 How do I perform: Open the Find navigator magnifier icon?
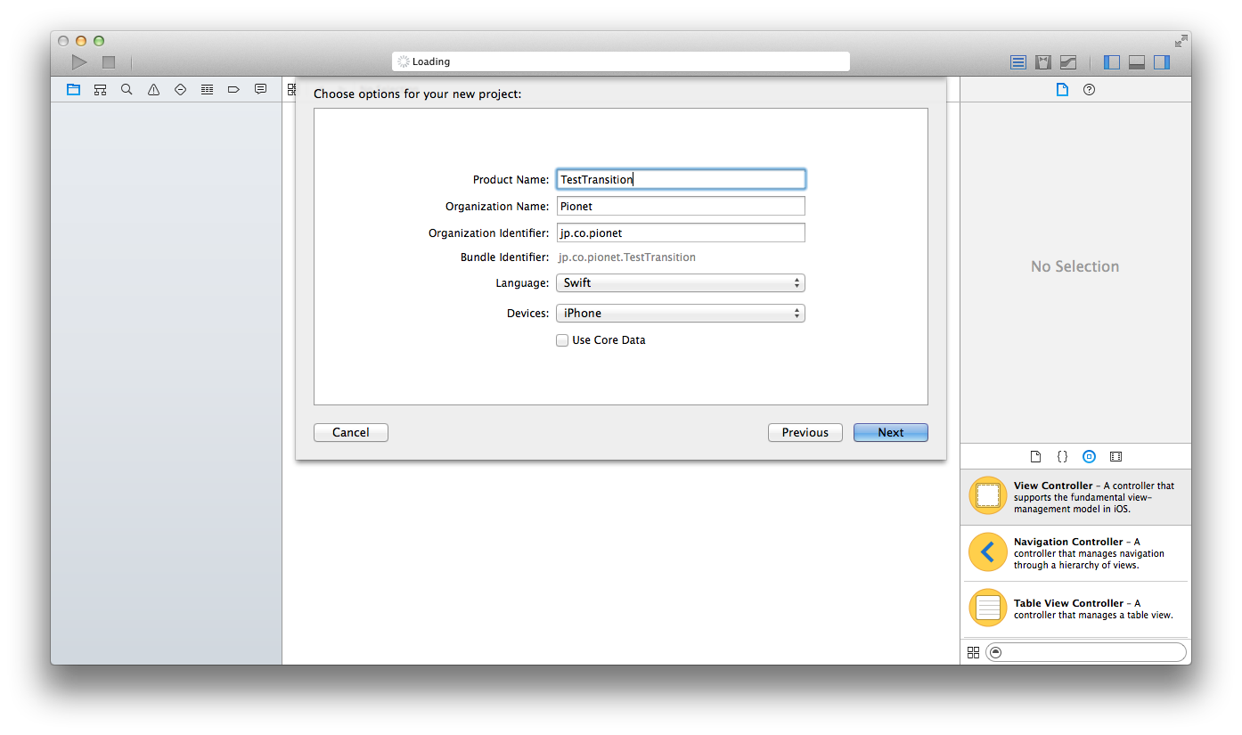pyautogui.click(x=127, y=89)
